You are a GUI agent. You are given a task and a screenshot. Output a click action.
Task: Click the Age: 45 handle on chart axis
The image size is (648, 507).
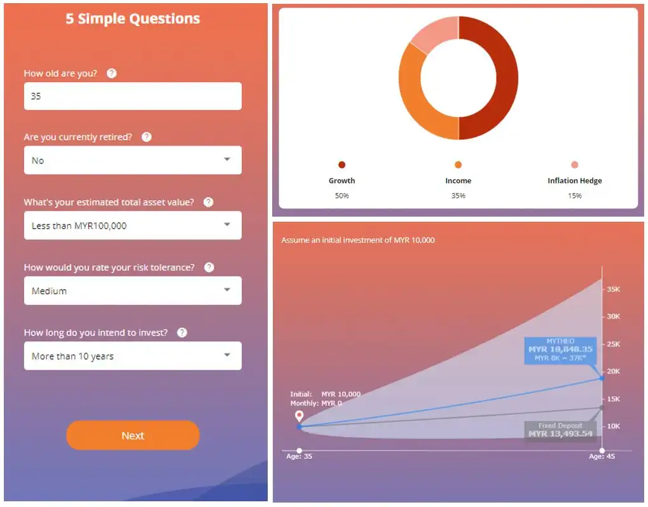602,450
